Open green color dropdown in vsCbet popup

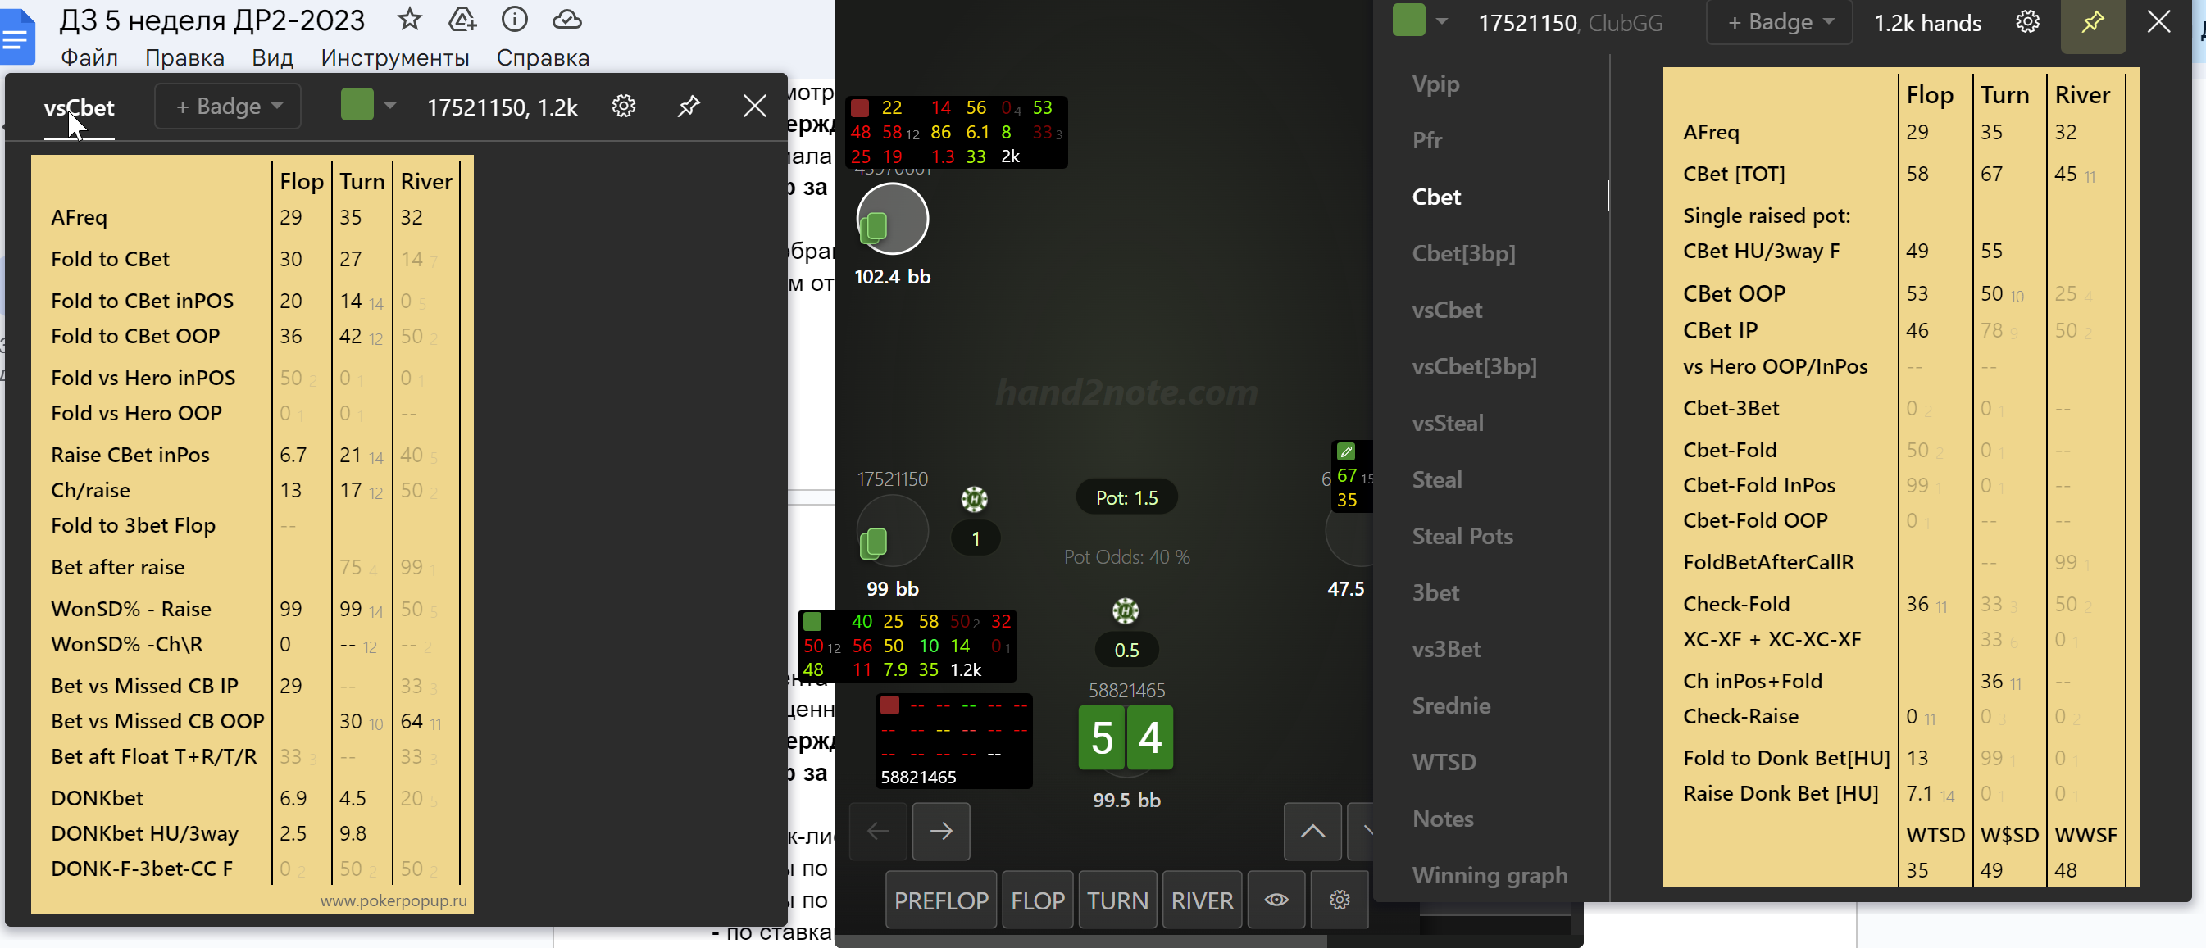[368, 105]
